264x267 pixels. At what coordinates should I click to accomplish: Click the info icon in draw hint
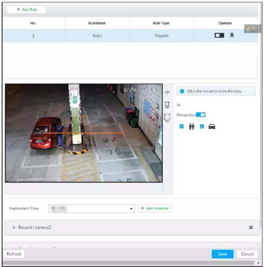182,91
